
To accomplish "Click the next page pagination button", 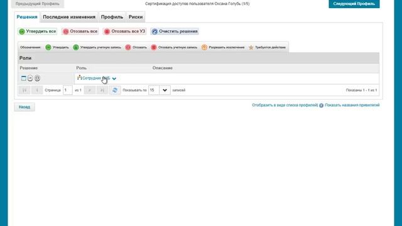I will tap(90, 90).
